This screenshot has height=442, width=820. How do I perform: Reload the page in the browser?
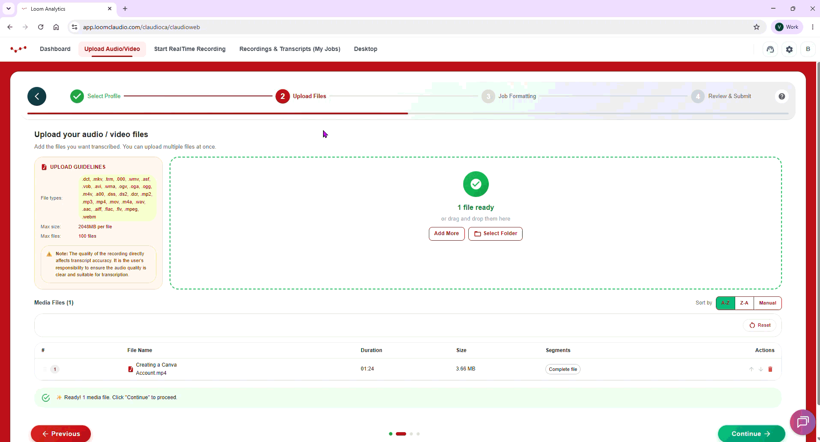point(41,27)
